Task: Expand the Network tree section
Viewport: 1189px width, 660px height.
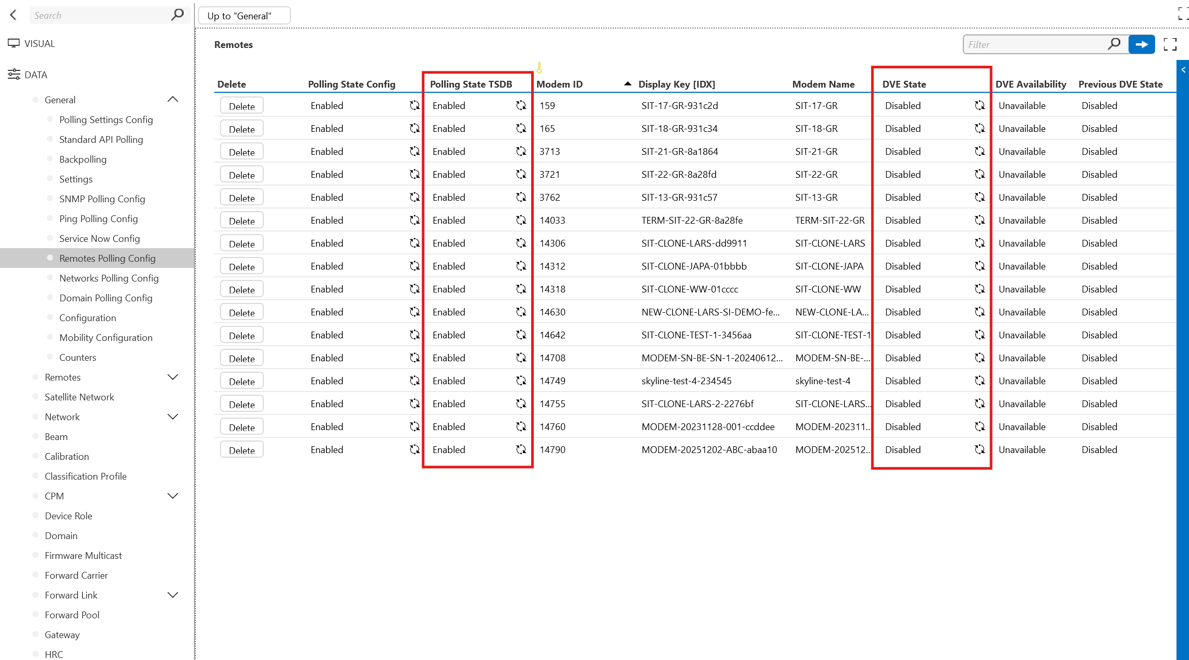Action: 173,417
